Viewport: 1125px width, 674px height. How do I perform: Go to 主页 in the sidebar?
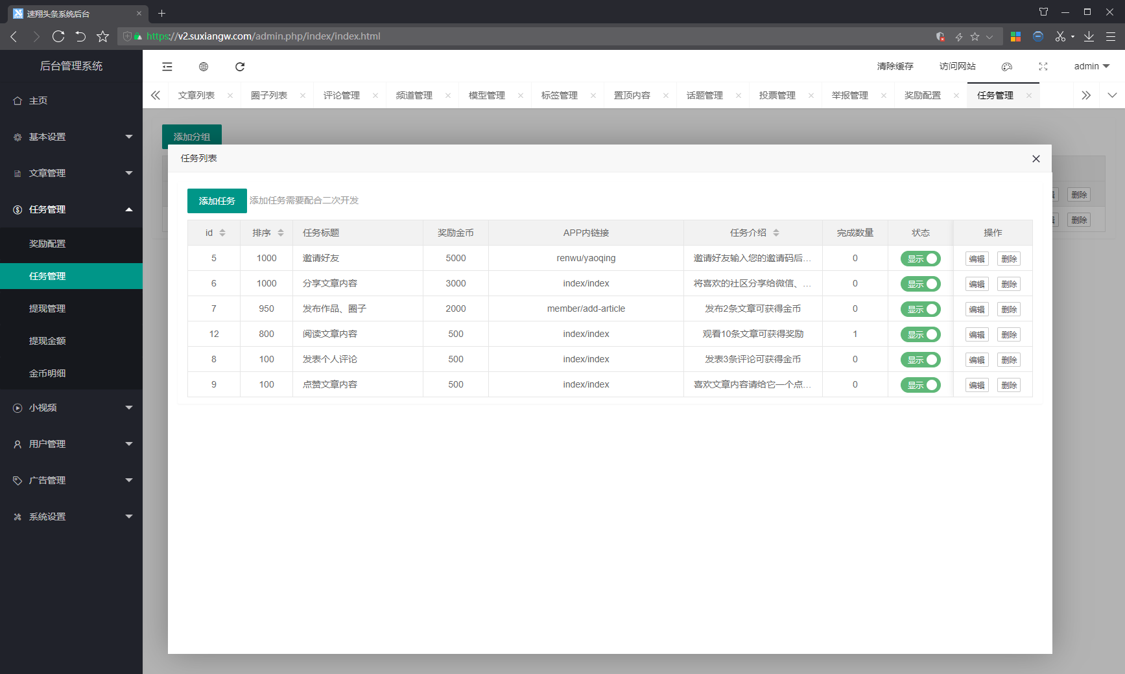click(71, 100)
